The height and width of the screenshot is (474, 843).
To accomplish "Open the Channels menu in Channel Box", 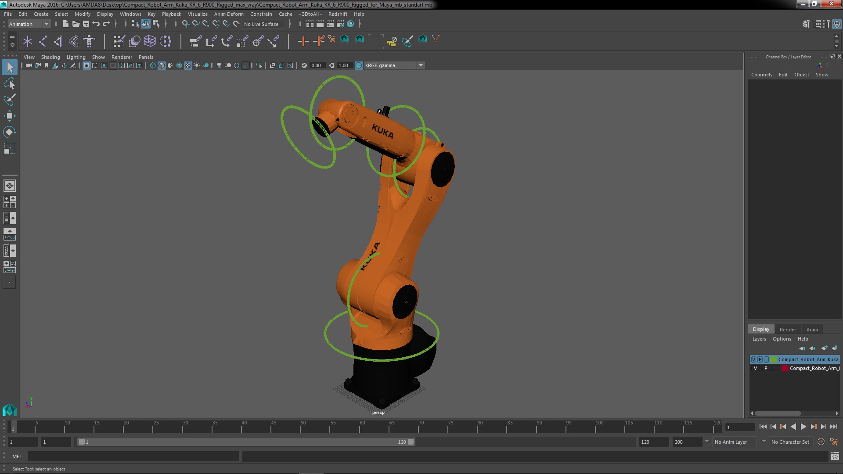I will 761,75.
